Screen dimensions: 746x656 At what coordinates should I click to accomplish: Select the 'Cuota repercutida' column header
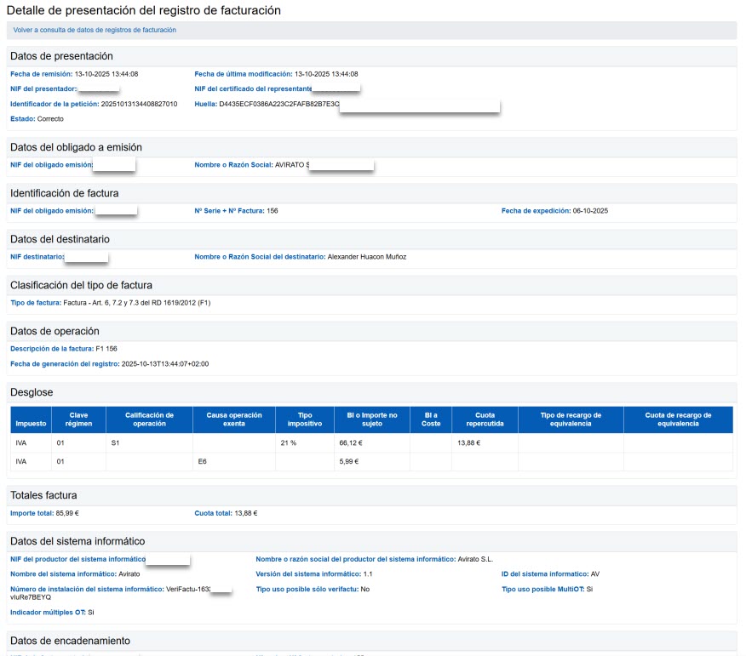(485, 419)
